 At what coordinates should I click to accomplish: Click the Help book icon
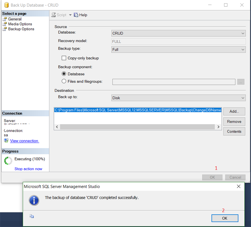coord(76,15)
